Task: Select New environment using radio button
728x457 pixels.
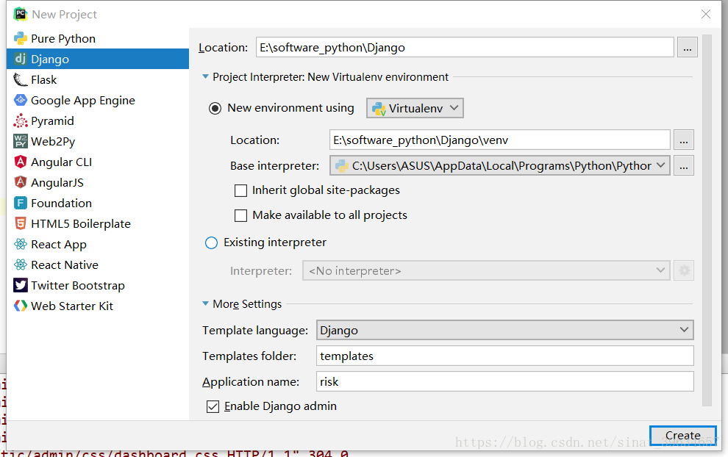Action: 215,109
